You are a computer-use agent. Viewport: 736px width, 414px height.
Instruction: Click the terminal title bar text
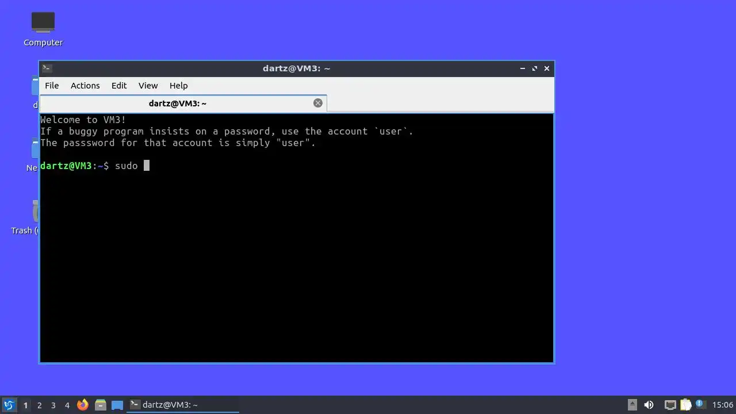coord(296,68)
